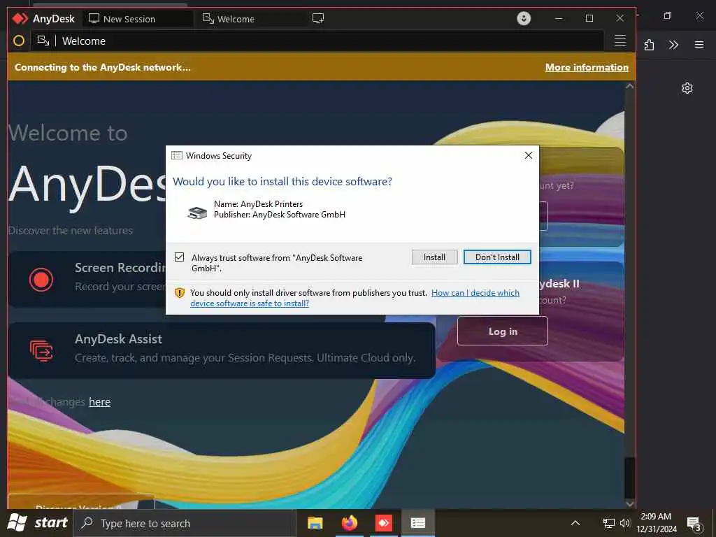The image size is (716, 537).
Task: Open File Explorer from taskbar
Action: [x=315, y=523]
